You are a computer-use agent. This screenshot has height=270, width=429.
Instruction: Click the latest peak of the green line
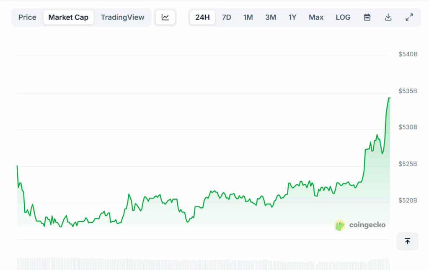click(389, 98)
